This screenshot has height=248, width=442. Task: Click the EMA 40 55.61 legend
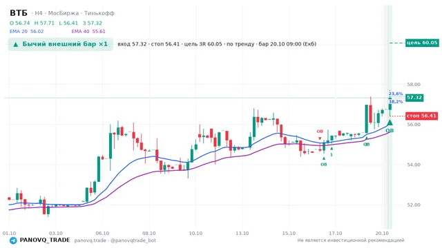[x=88, y=32]
